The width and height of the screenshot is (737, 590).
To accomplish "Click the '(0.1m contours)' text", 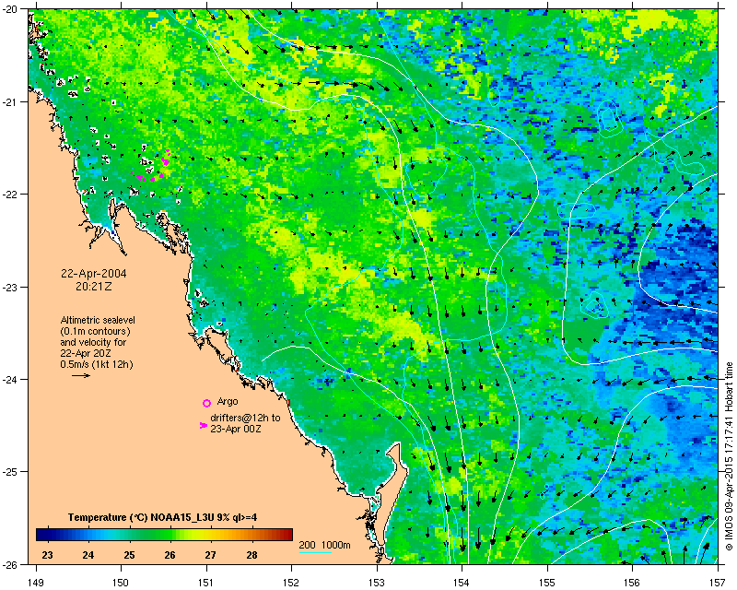I will coord(96,331).
